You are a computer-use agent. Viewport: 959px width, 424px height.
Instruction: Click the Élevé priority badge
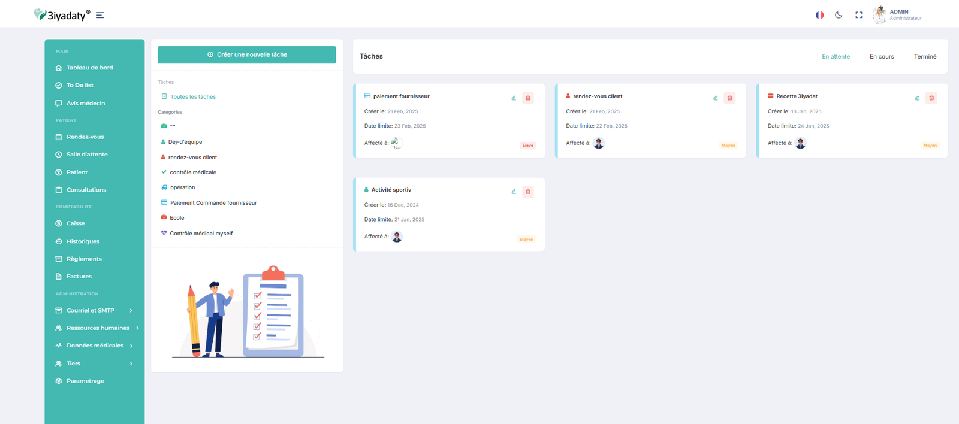pyautogui.click(x=528, y=146)
